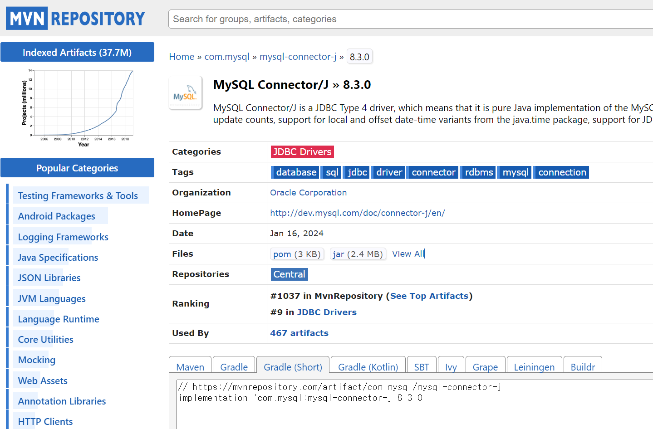Open the dev.mysql.com homepage link
The image size is (653, 429).
358,213
